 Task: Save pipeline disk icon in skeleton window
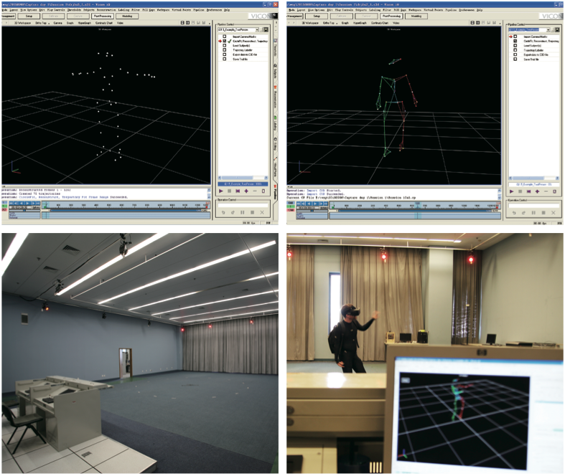[556, 30]
